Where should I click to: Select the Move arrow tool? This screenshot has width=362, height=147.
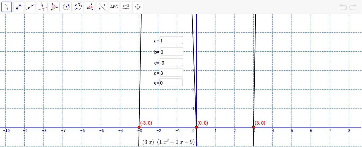7,7
